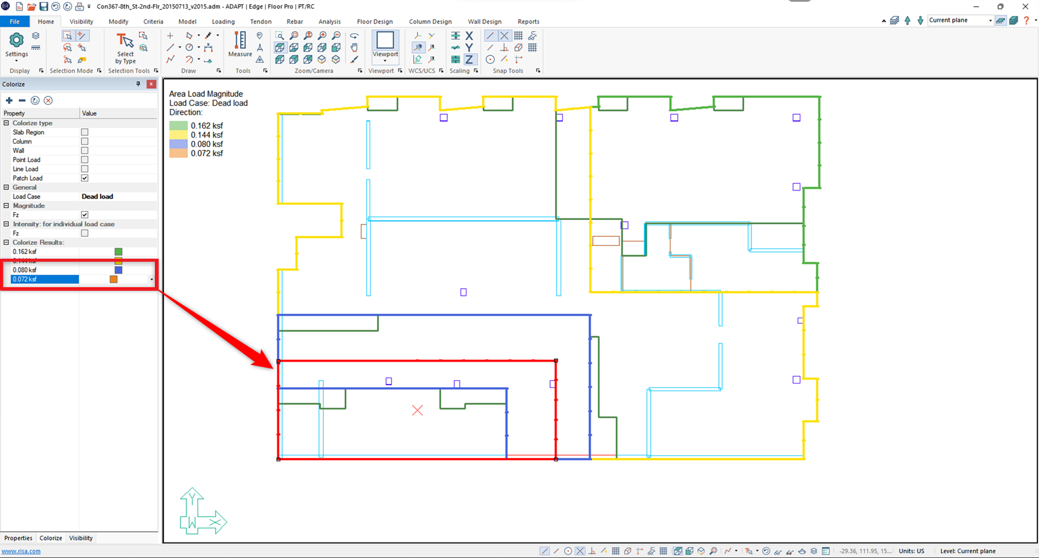The image size is (1039, 558).
Task: Open the www.risa.com link
Action: pyautogui.click(x=21, y=551)
